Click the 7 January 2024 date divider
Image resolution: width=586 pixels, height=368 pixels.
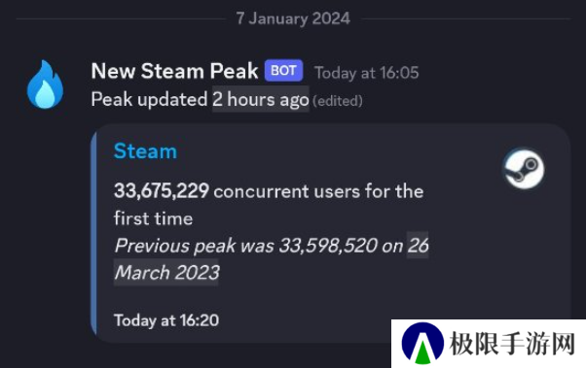(293, 18)
